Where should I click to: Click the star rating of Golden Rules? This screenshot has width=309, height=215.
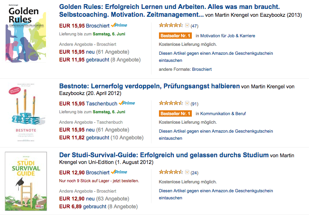171,25
